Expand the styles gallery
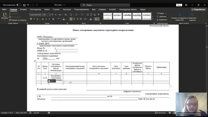Image resolution: width=208 pixels, height=117 pixels. click(x=152, y=19)
